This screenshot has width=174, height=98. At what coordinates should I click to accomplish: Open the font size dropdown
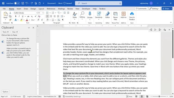click(x=43, y=13)
